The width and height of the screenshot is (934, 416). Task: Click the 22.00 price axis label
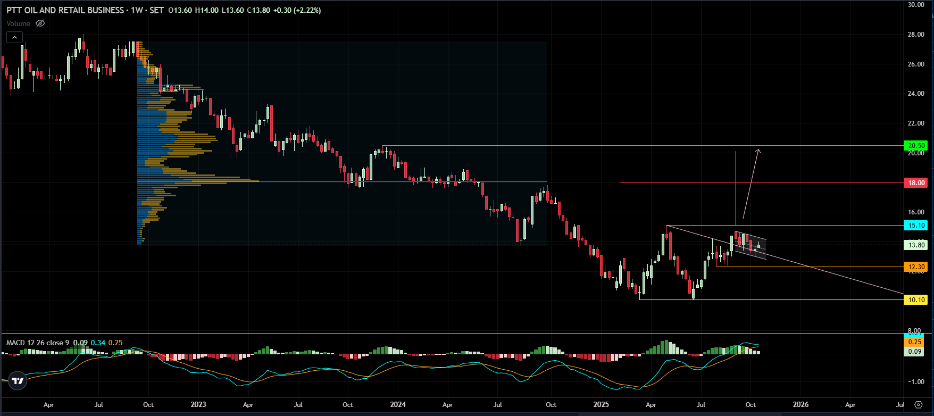[916, 123]
